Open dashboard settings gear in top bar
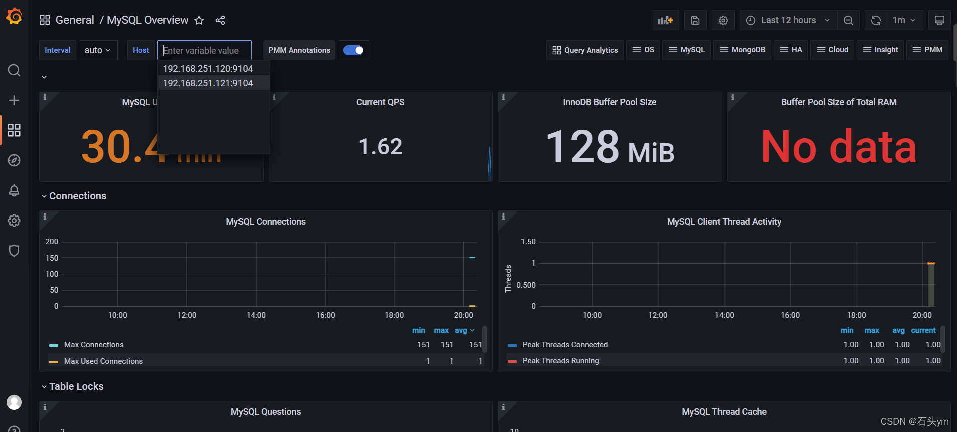 pyautogui.click(x=723, y=20)
